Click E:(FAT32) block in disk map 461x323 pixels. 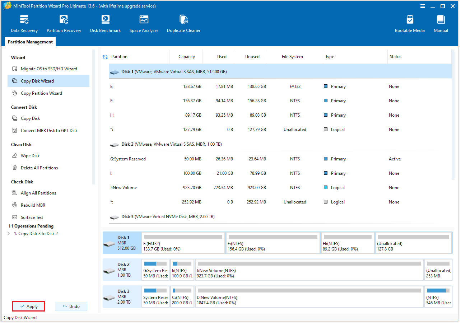pyautogui.click(x=183, y=243)
